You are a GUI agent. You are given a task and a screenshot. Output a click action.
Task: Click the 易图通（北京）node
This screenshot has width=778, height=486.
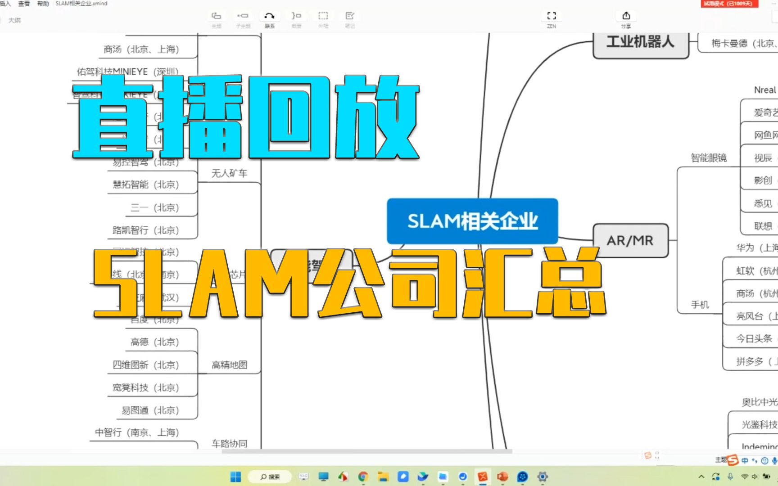150,410
